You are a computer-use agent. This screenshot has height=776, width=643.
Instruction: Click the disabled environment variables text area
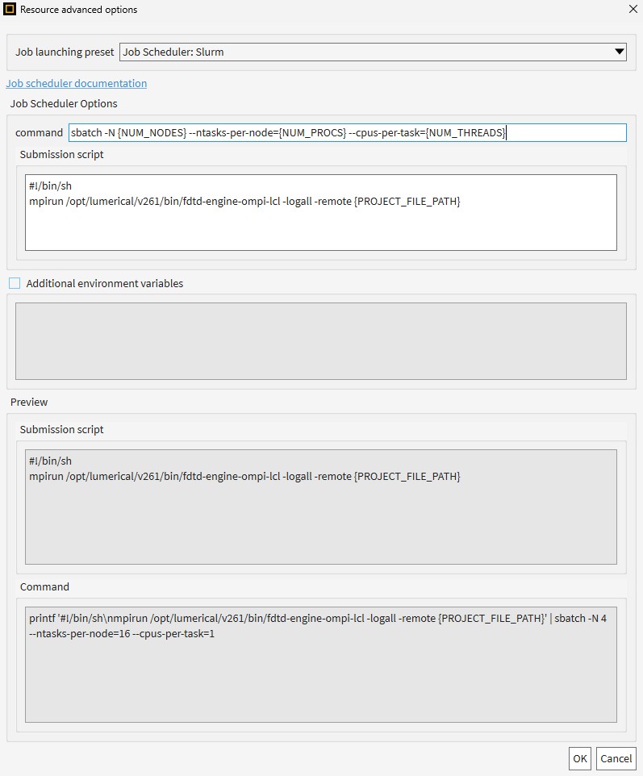pos(321,341)
